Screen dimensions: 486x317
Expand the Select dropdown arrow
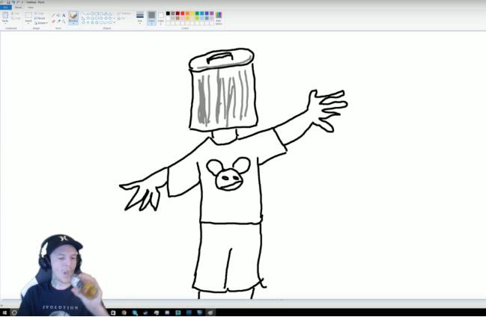coord(28,23)
